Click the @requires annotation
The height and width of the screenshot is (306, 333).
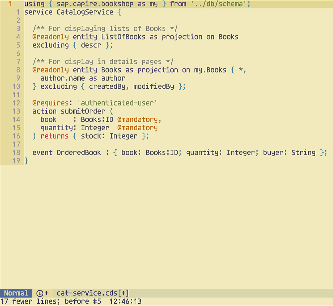pos(51,103)
